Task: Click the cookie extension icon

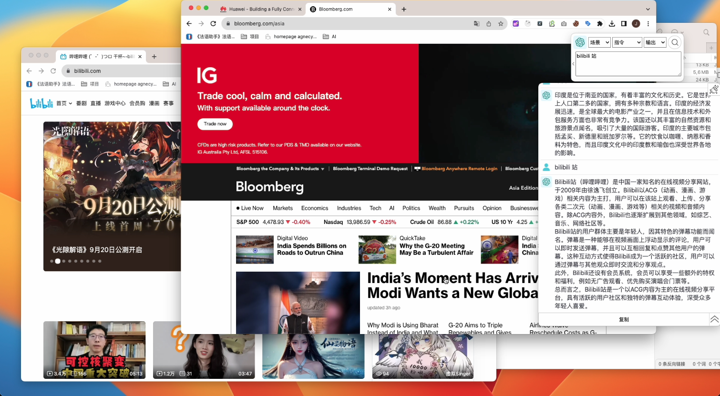Action: click(576, 23)
